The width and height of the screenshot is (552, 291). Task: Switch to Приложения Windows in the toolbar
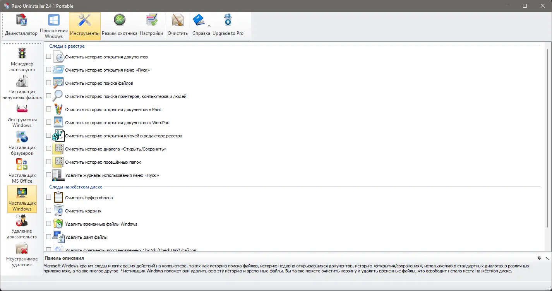coord(54,26)
